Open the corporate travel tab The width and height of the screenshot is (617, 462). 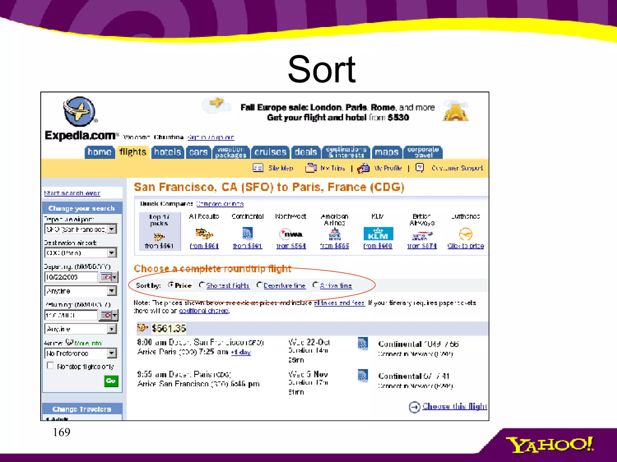click(x=423, y=152)
